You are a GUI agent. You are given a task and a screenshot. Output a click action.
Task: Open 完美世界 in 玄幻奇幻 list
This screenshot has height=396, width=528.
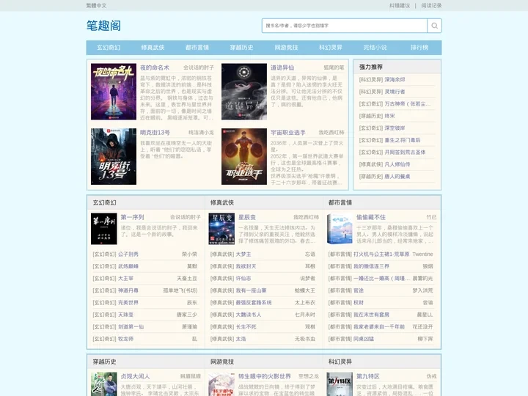(x=128, y=303)
